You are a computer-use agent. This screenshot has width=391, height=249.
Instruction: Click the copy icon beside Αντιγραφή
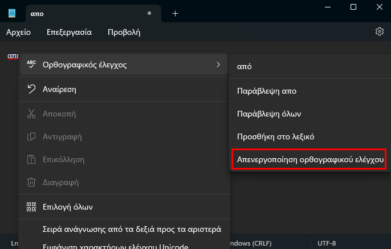click(31, 136)
